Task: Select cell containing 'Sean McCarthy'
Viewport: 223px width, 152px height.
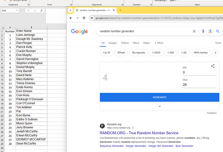Action: tap(32, 143)
